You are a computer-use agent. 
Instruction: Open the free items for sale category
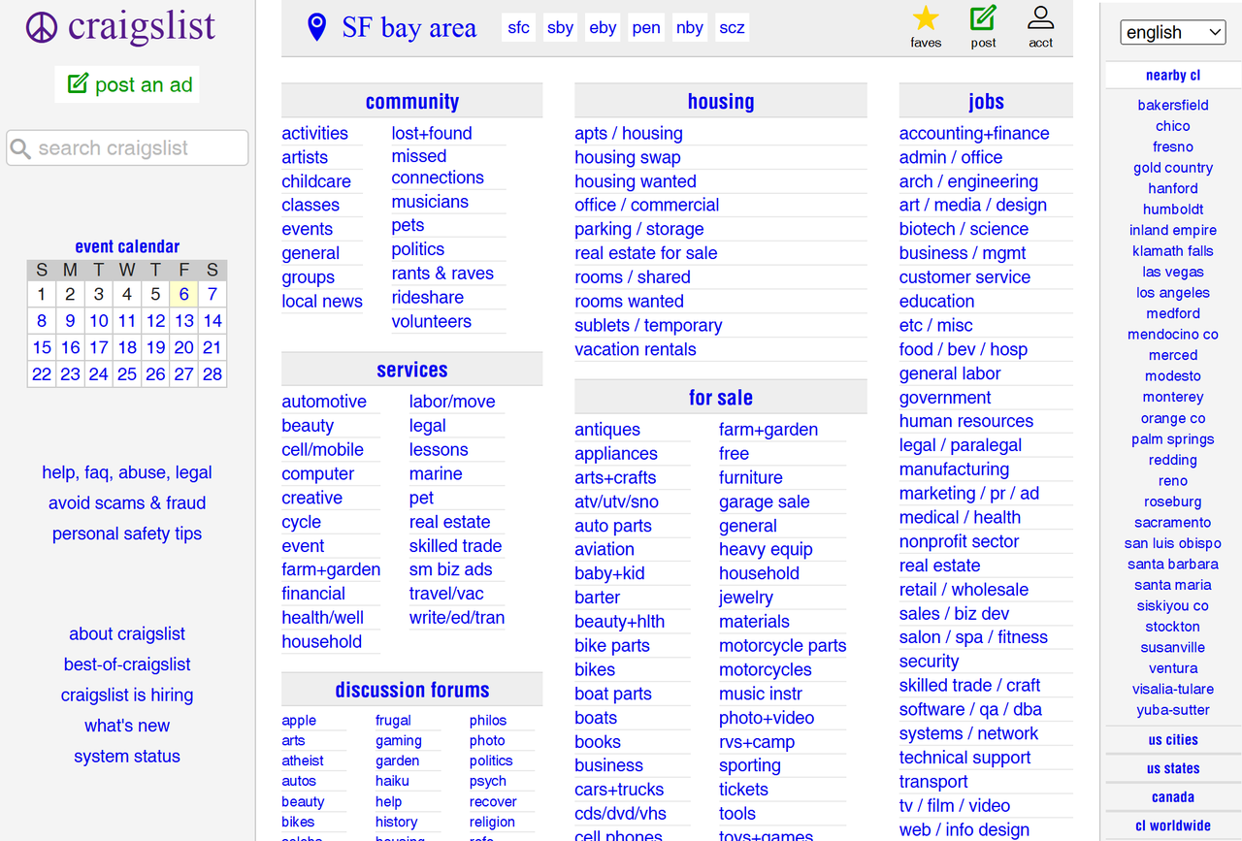click(734, 453)
